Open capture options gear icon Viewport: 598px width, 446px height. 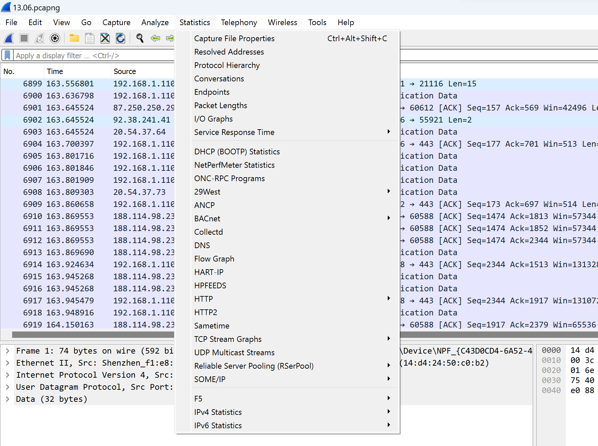pyautogui.click(x=55, y=38)
